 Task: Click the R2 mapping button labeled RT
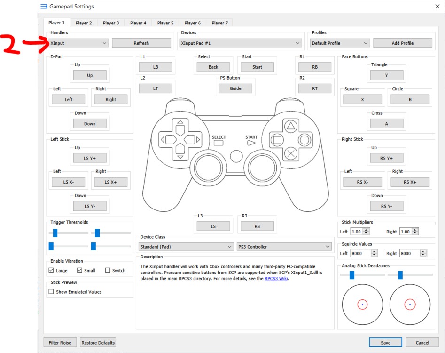point(314,88)
